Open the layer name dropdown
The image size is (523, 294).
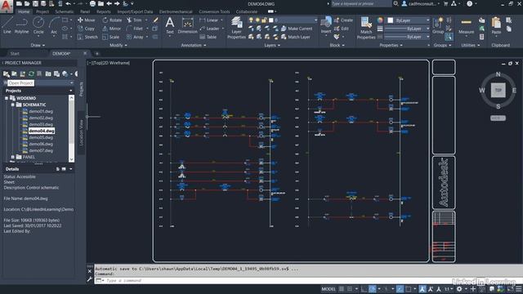pos(315,20)
